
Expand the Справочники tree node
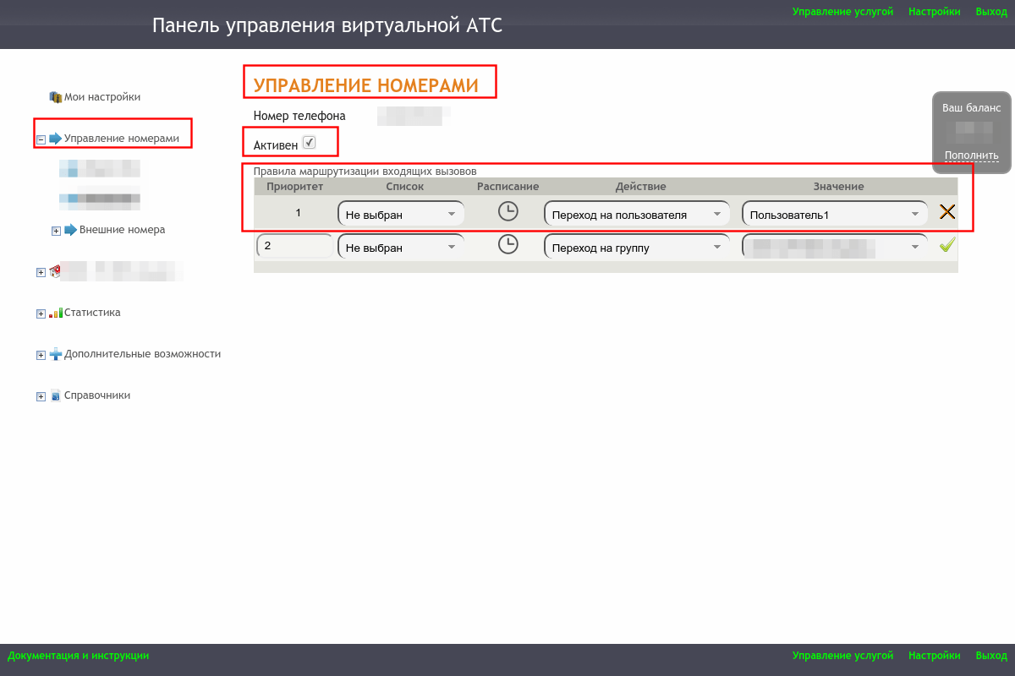(x=41, y=396)
